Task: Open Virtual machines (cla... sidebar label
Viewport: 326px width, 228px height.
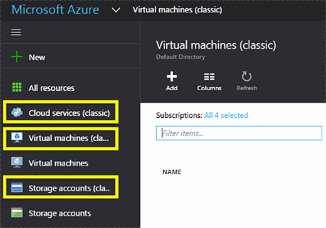Action: (69, 138)
